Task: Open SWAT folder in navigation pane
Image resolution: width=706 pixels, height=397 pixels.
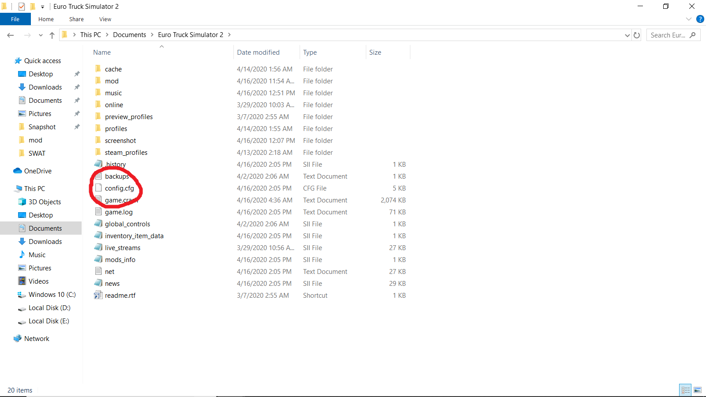Action: click(37, 153)
